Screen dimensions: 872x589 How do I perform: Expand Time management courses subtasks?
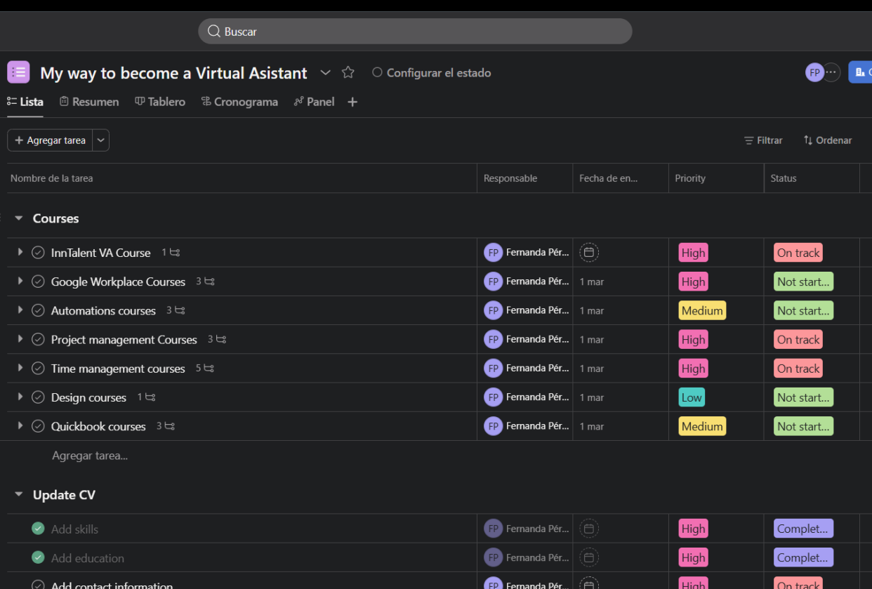click(x=20, y=368)
